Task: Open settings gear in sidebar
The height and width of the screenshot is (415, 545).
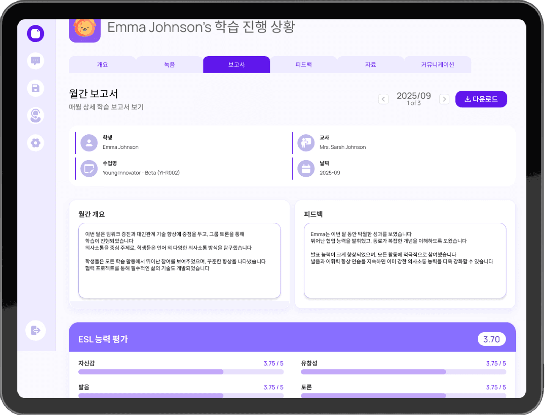Action: coord(36,143)
